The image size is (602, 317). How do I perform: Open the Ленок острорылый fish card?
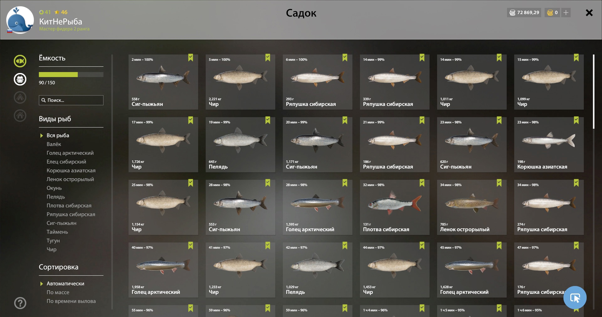point(472,207)
